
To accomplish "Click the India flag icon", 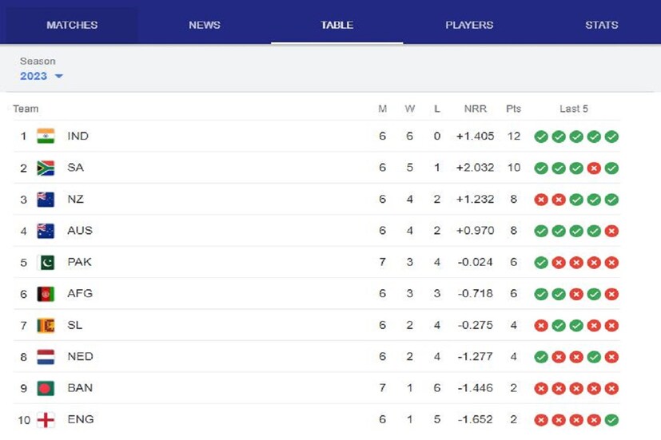I will click(46, 137).
